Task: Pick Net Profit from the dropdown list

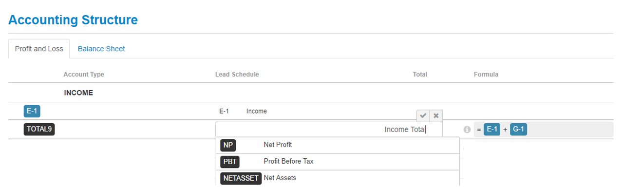Action: (x=278, y=145)
